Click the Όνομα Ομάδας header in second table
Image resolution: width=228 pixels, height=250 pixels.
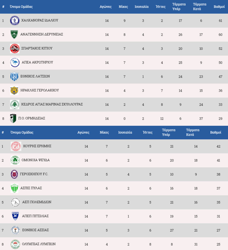(22, 132)
